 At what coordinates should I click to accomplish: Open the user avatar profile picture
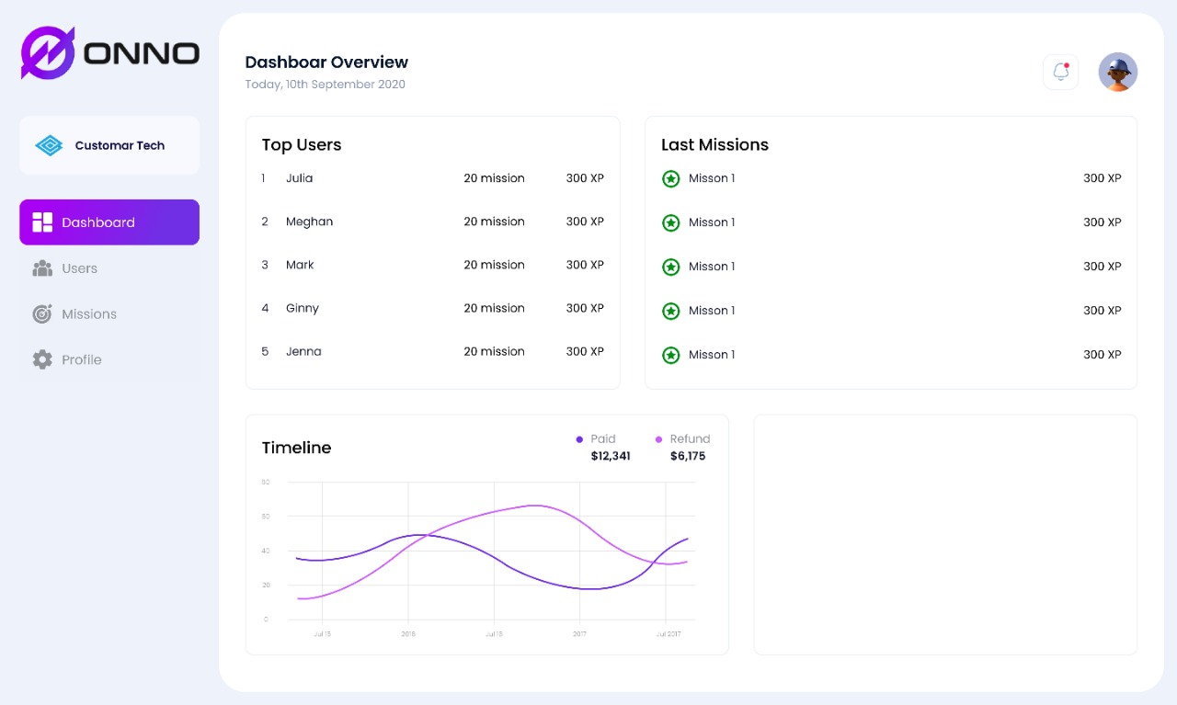click(1118, 72)
